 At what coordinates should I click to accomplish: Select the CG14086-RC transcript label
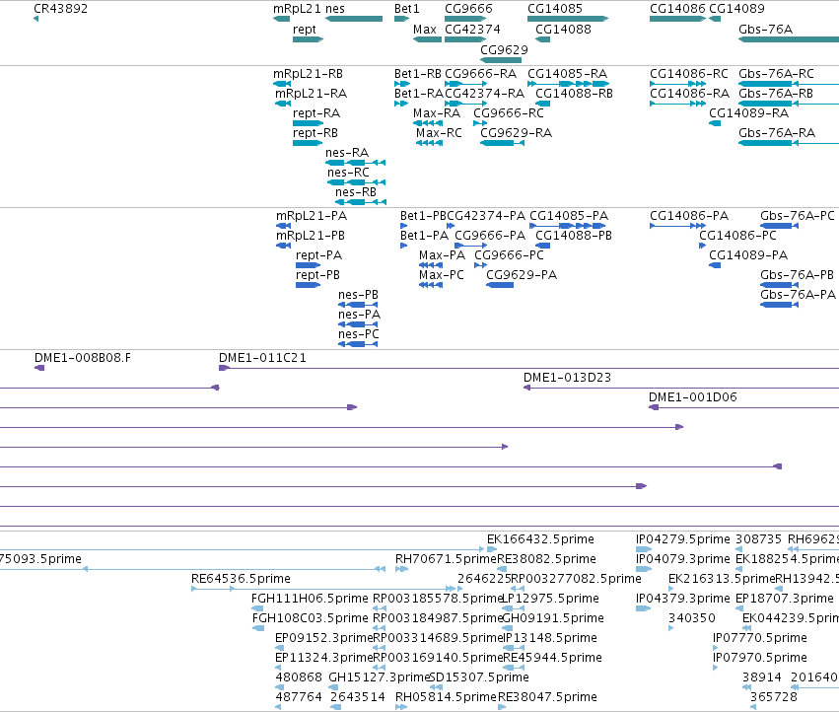[688, 74]
